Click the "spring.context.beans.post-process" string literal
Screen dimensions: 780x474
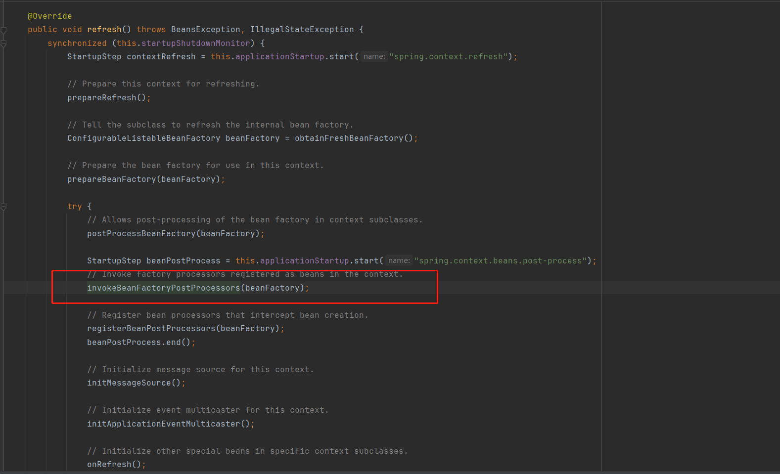pyautogui.click(x=500, y=261)
